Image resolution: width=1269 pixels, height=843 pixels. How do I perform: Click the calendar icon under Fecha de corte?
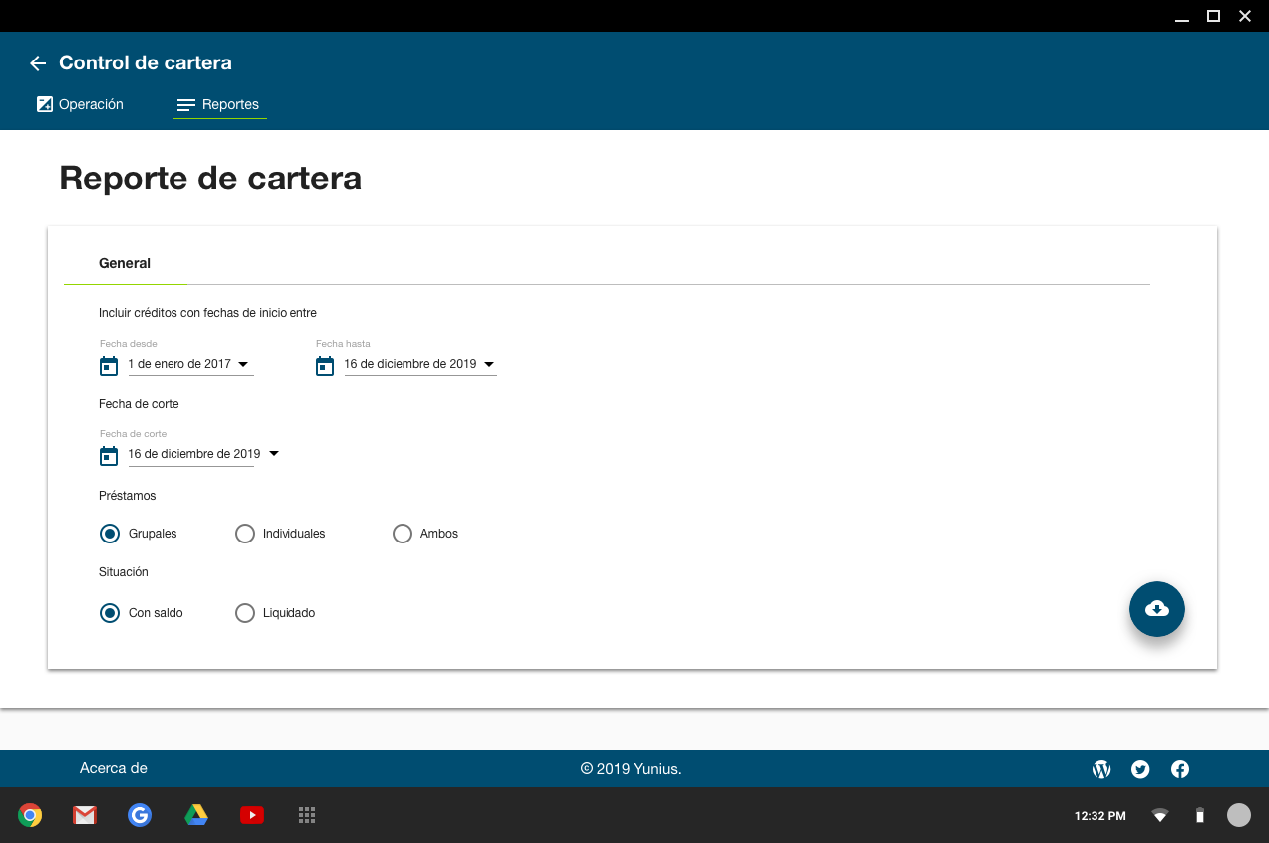coord(109,456)
